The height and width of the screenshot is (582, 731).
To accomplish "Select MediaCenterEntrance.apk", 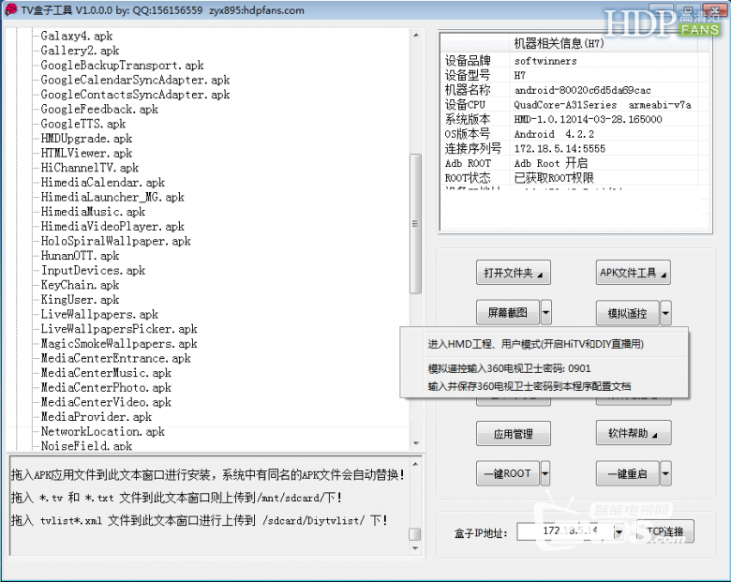I will click(x=115, y=358).
